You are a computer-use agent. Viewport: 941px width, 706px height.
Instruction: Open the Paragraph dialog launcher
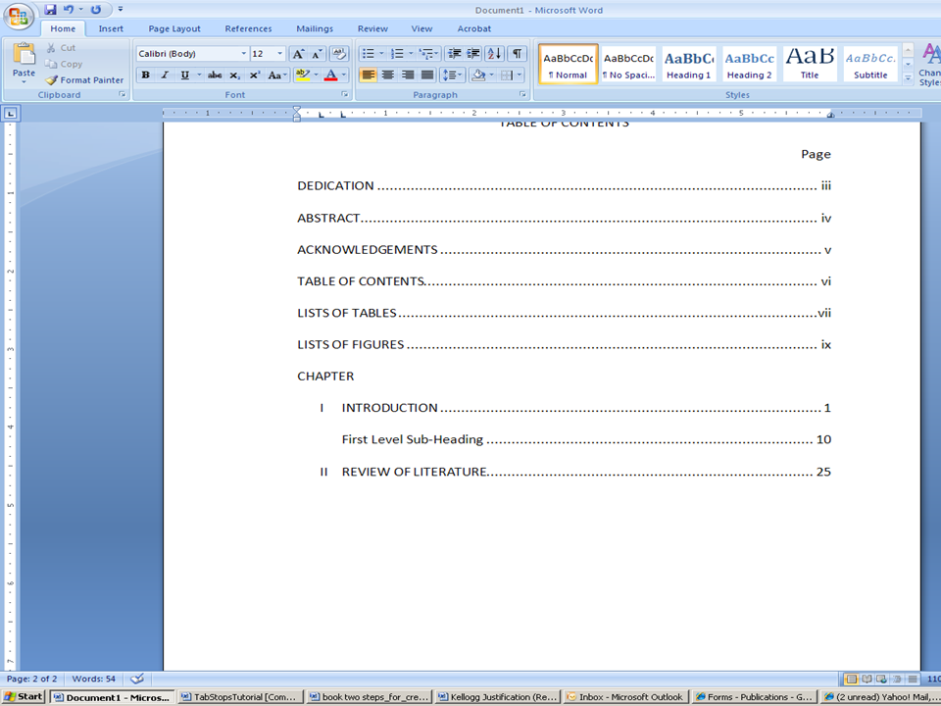pyautogui.click(x=522, y=95)
